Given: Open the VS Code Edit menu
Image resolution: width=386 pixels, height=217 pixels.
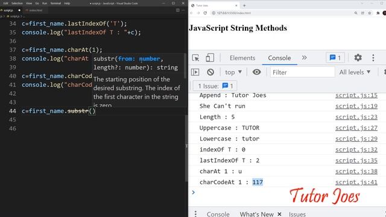Looking at the screenshot, I should [5, 3].
